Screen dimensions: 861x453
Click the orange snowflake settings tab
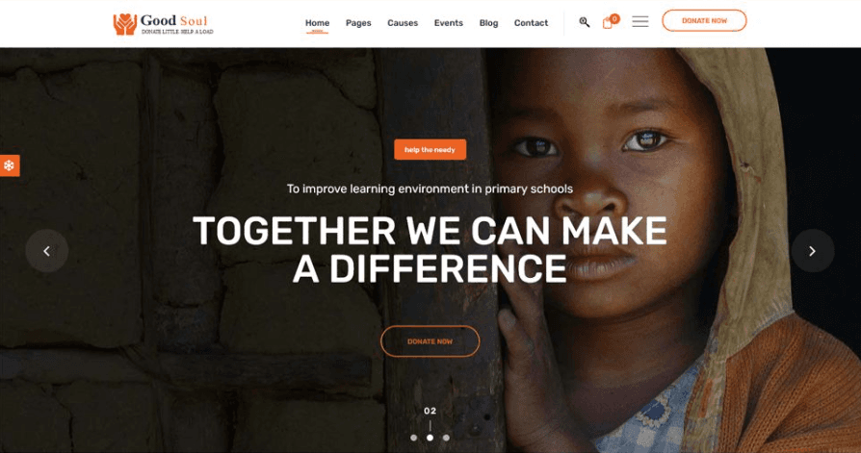(x=10, y=165)
